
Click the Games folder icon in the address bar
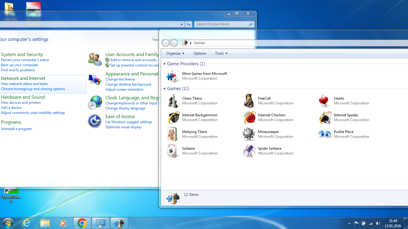[x=185, y=43]
